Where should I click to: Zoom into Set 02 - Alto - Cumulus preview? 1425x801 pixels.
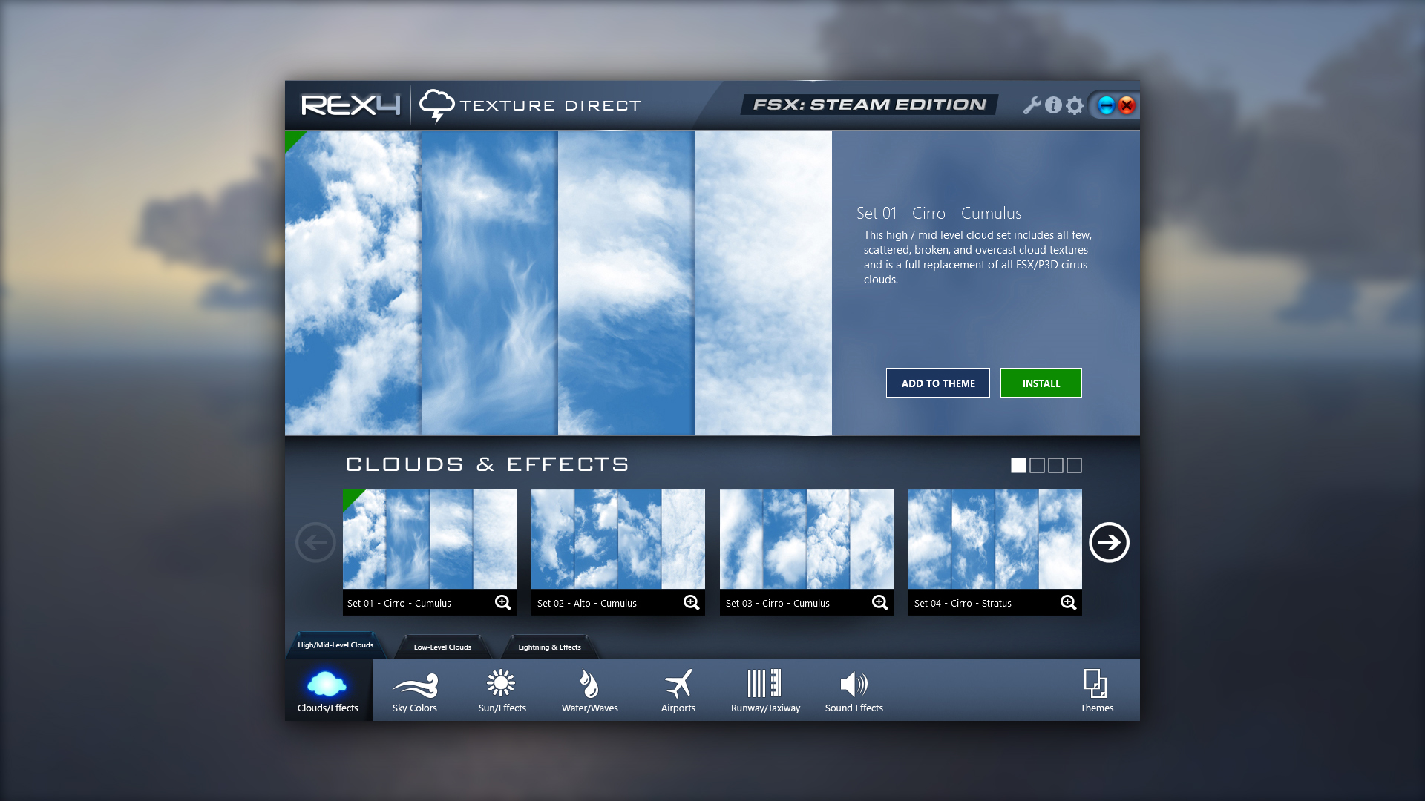pos(691,602)
